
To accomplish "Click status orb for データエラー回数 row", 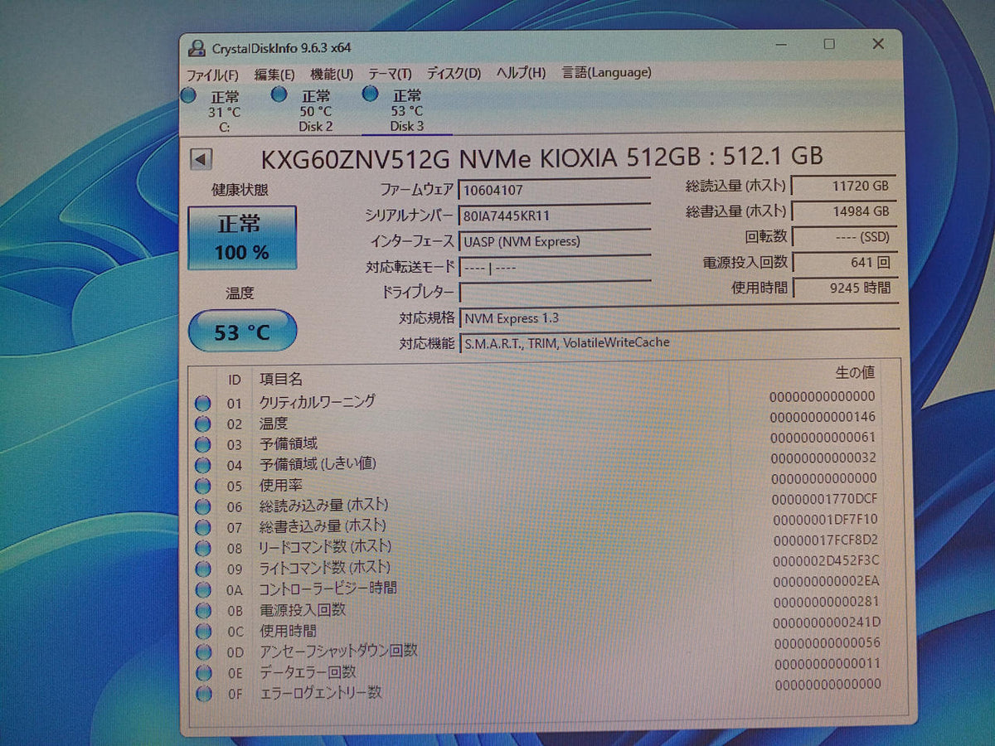I will click(203, 673).
